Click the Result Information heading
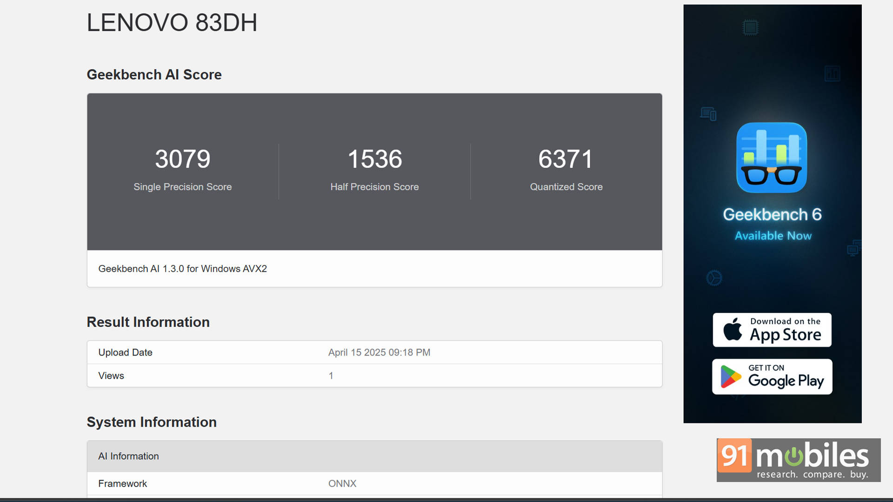This screenshot has width=893, height=502. click(x=148, y=322)
